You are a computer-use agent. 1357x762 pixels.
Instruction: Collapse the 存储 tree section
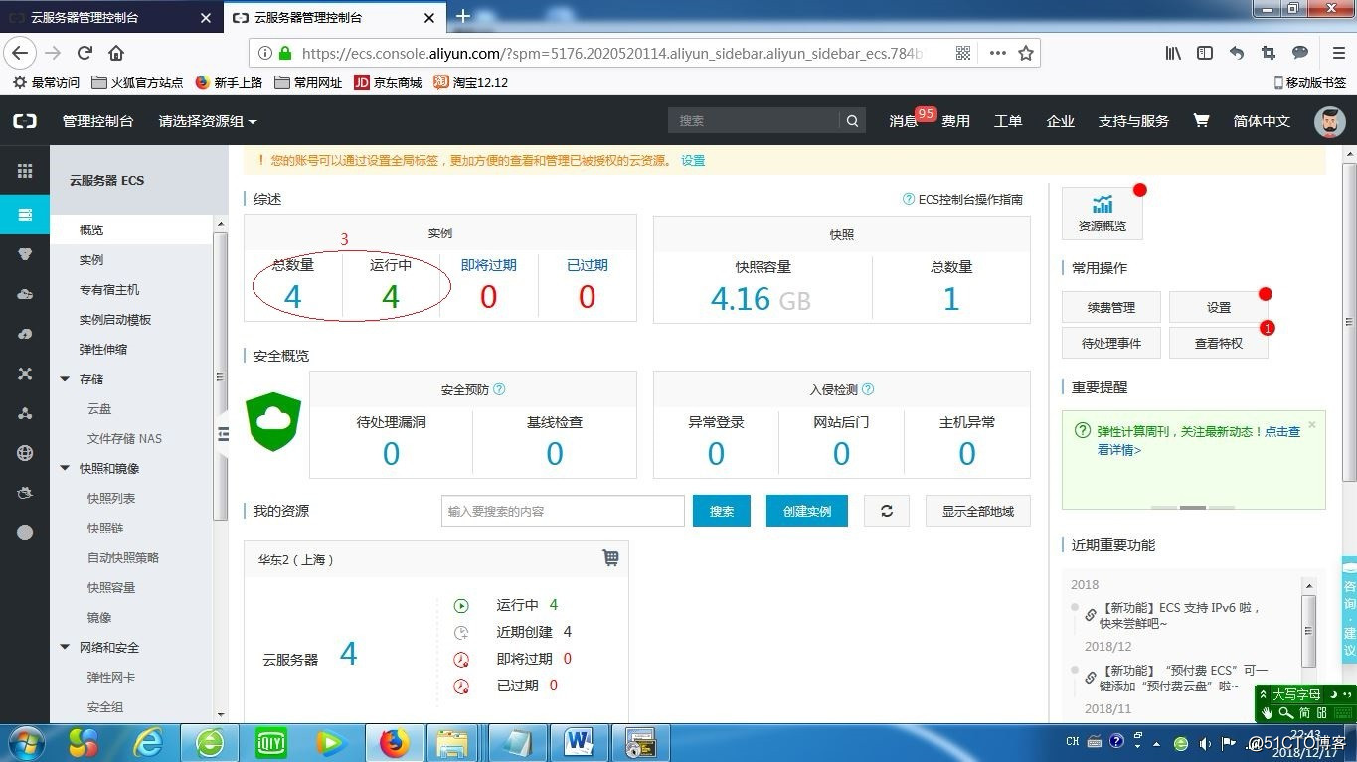[65, 379]
